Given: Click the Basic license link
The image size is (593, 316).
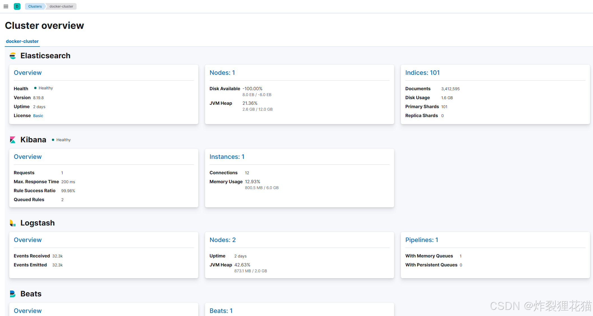Looking at the screenshot, I should tap(38, 116).
